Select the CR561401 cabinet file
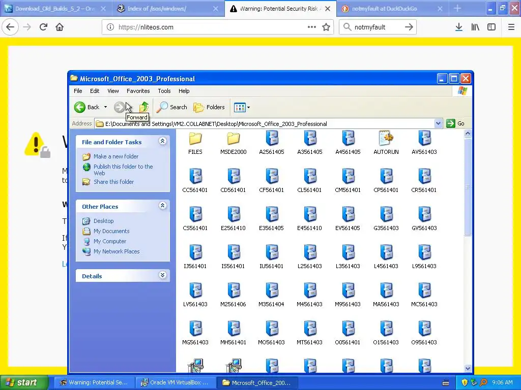Image resolution: width=521 pixels, height=390 pixels. pyautogui.click(x=424, y=176)
